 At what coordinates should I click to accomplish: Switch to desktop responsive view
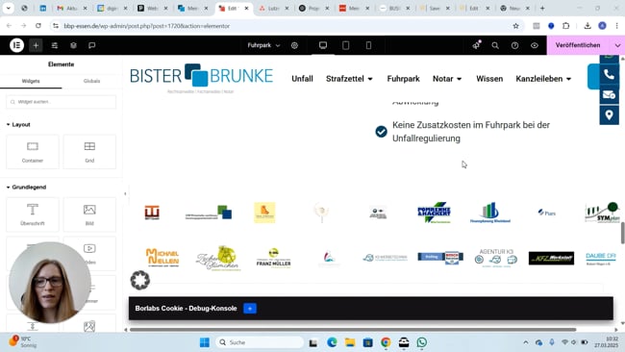click(323, 45)
